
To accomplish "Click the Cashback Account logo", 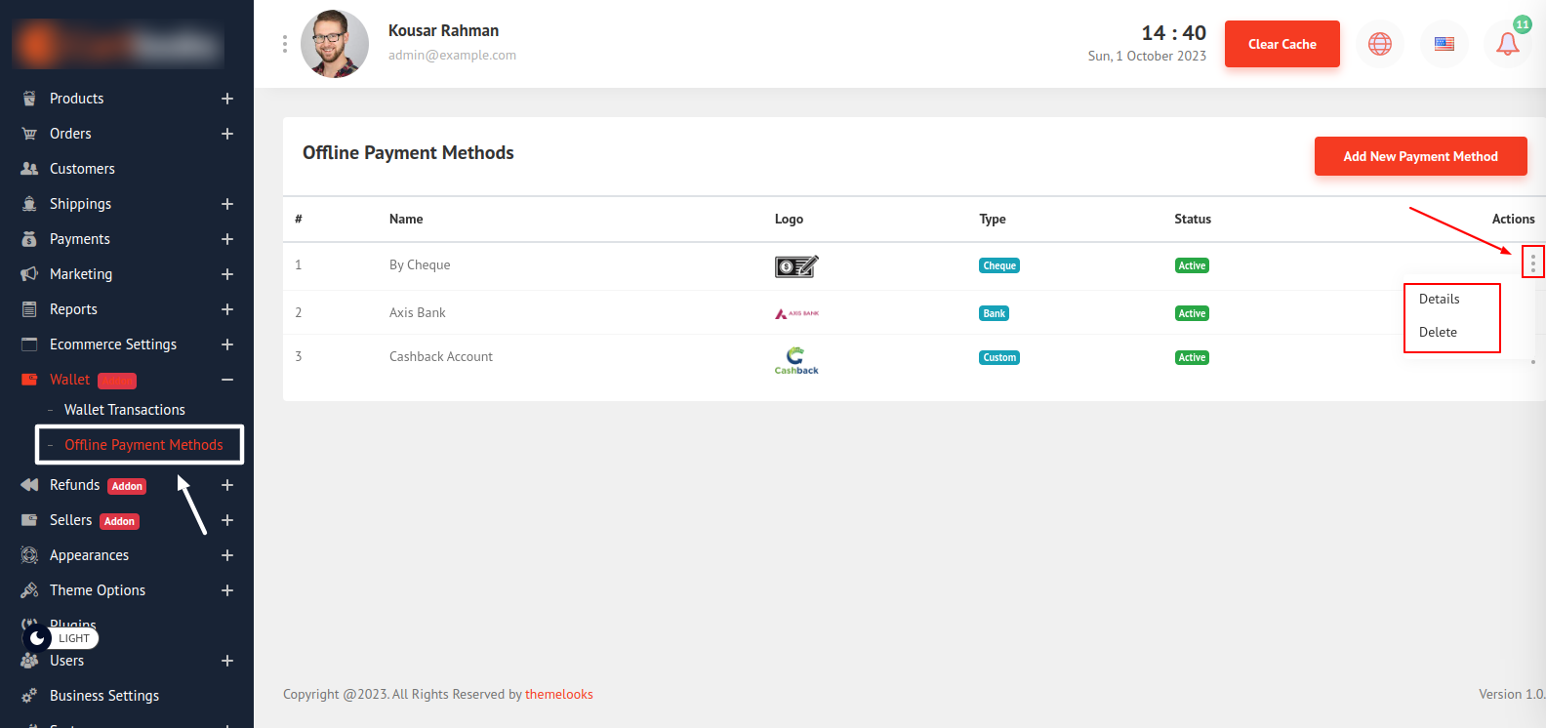I will 796,359.
